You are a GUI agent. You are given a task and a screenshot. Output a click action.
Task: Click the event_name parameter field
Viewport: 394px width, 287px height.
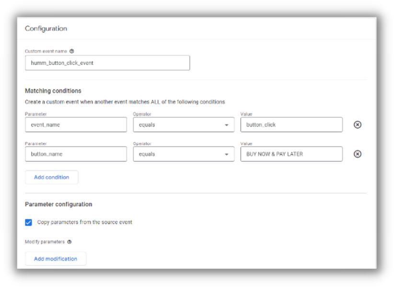point(76,125)
